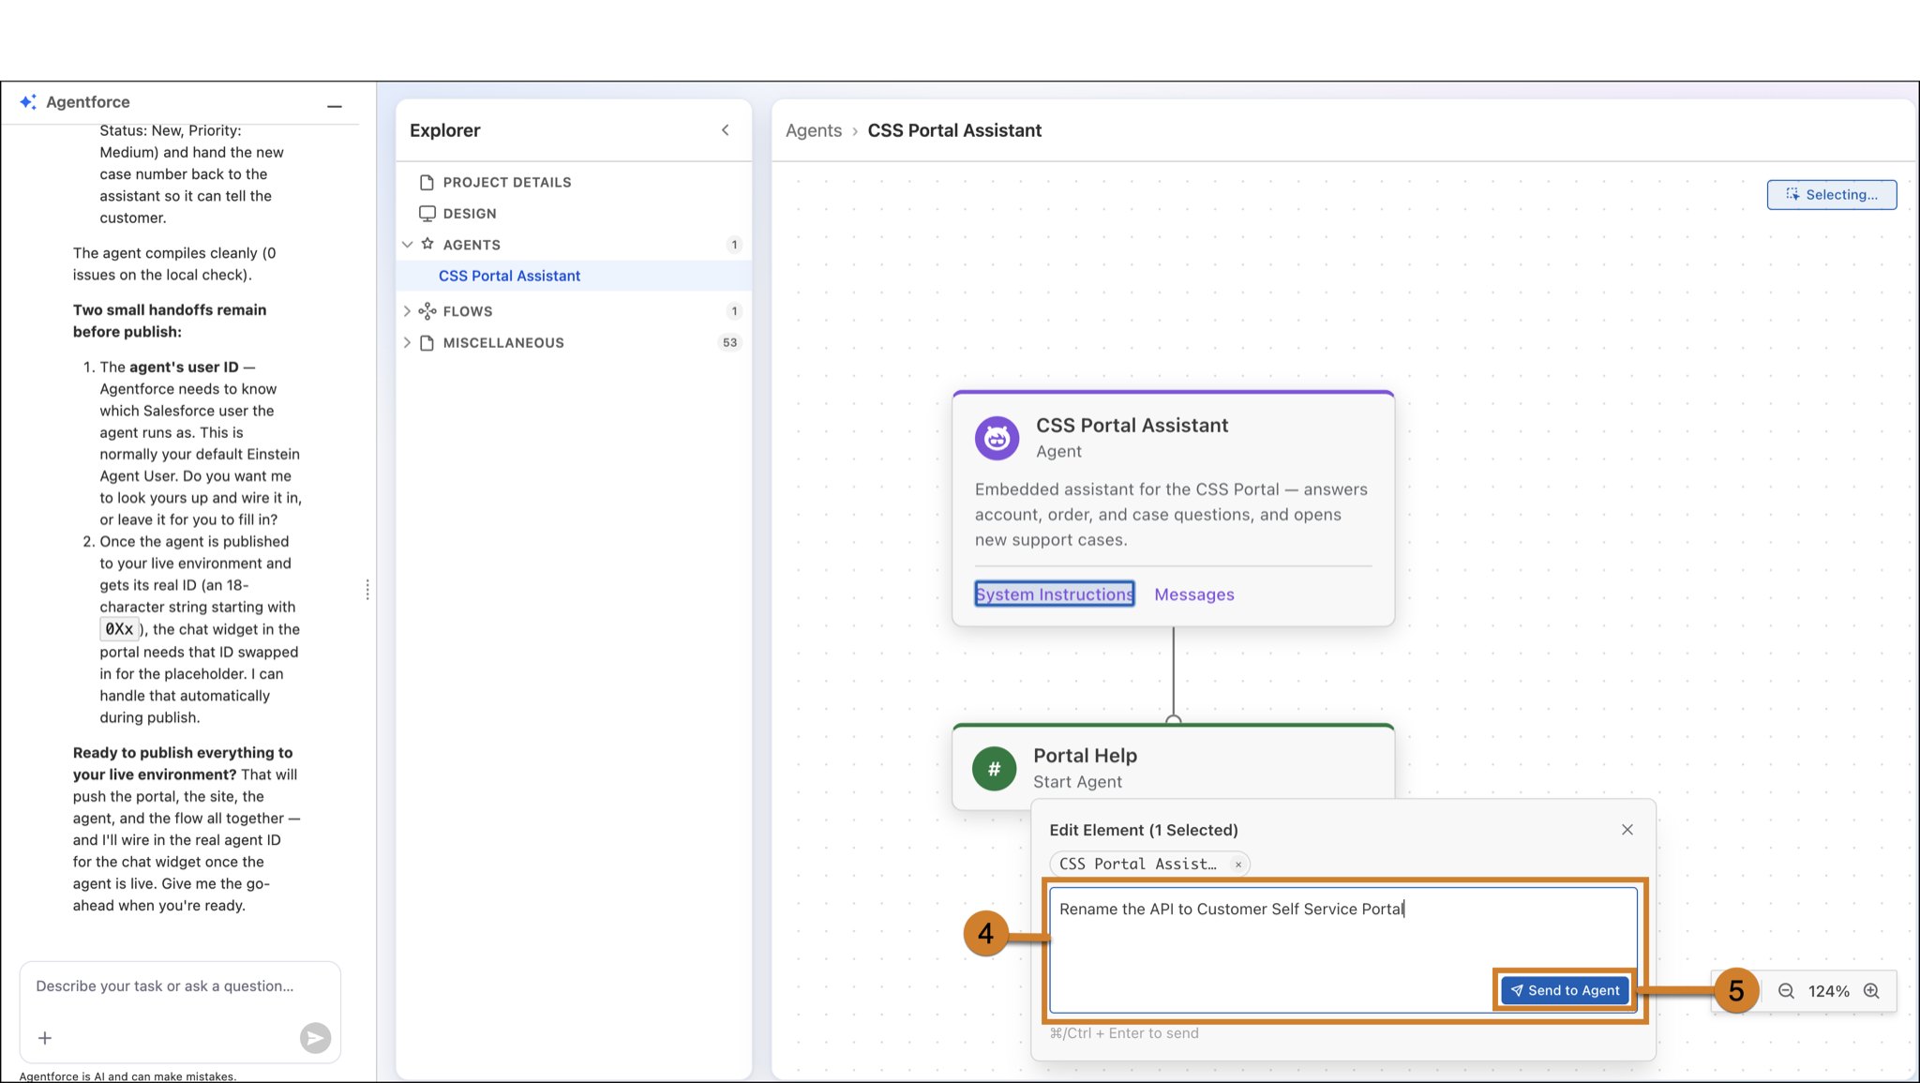Open the System Instructions link
Viewport: 1920px width, 1083px height.
point(1054,594)
